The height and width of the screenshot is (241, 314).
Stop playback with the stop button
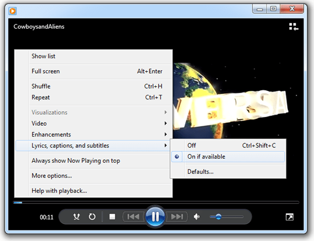[112, 217]
